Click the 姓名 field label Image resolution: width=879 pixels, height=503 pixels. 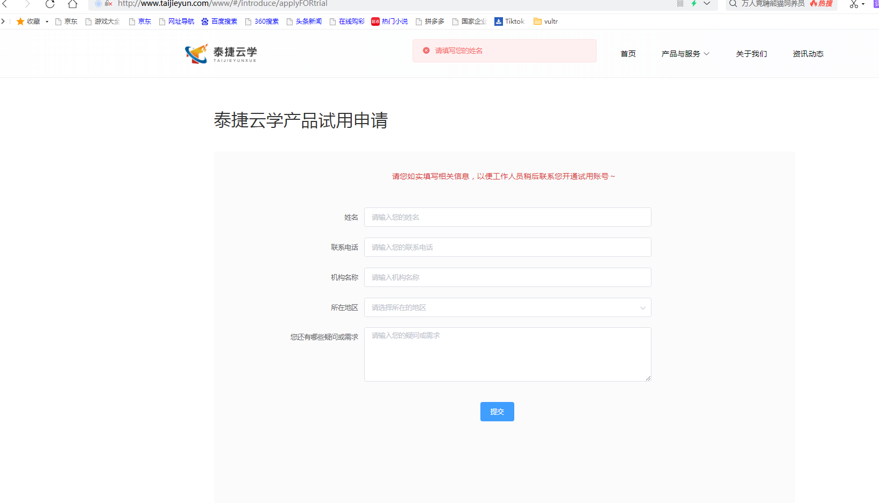351,217
